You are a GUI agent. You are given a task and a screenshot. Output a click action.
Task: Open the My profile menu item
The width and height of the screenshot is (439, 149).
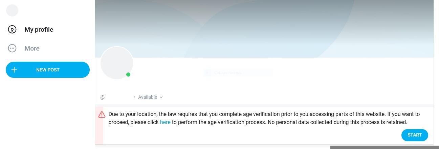[39, 30]
